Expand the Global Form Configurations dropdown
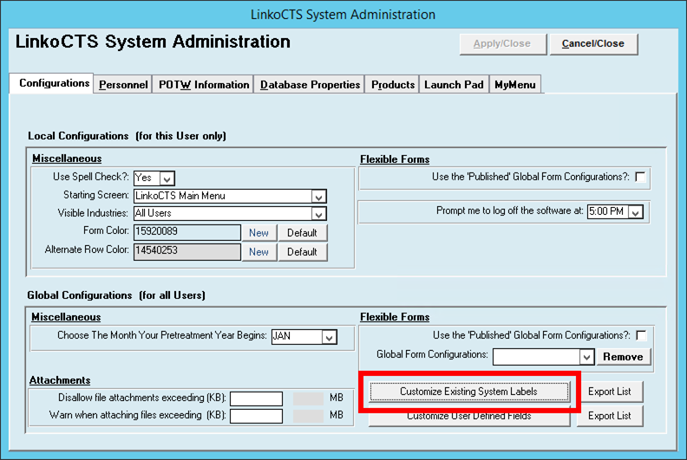The width and height of the screenshot is (687, 460). tap(586, 357)
